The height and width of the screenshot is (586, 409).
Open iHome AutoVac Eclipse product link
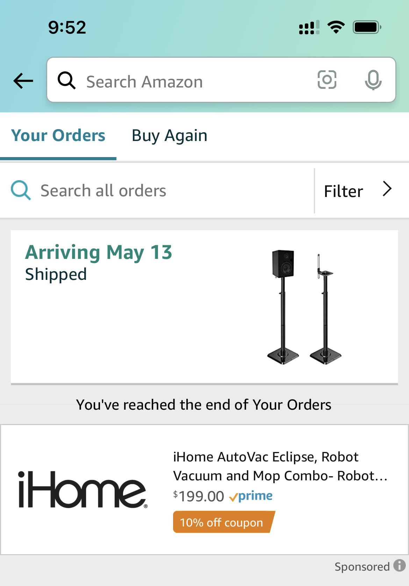click(280, 466)
